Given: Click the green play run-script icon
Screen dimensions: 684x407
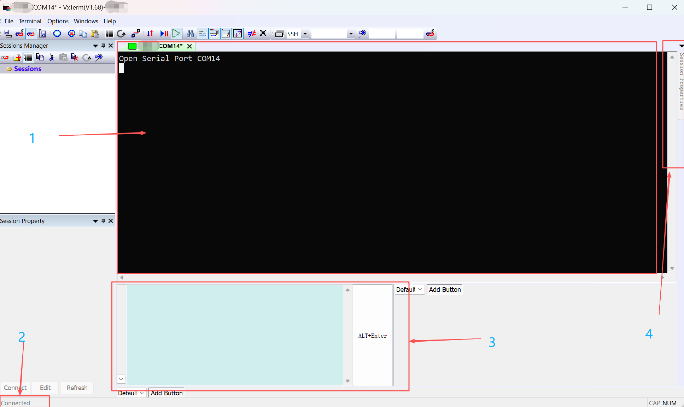Looking at the screenshot, I should pyautogui.click(x=176, y=34).
